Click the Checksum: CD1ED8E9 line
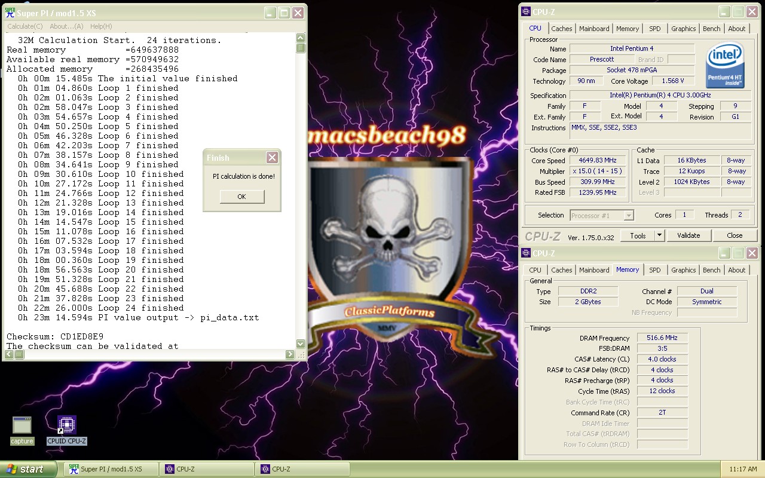Screen dimensions: 765x478 pyautogui.click(x=55, y=336)
